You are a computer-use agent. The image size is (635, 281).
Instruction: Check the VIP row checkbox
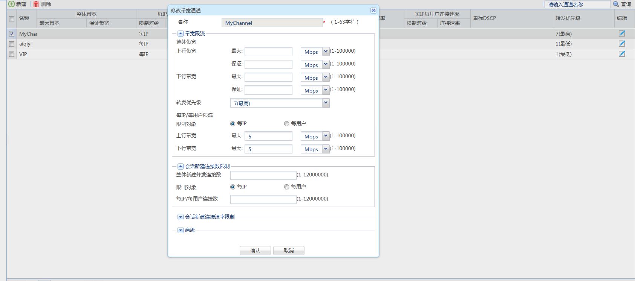point(12,54)
